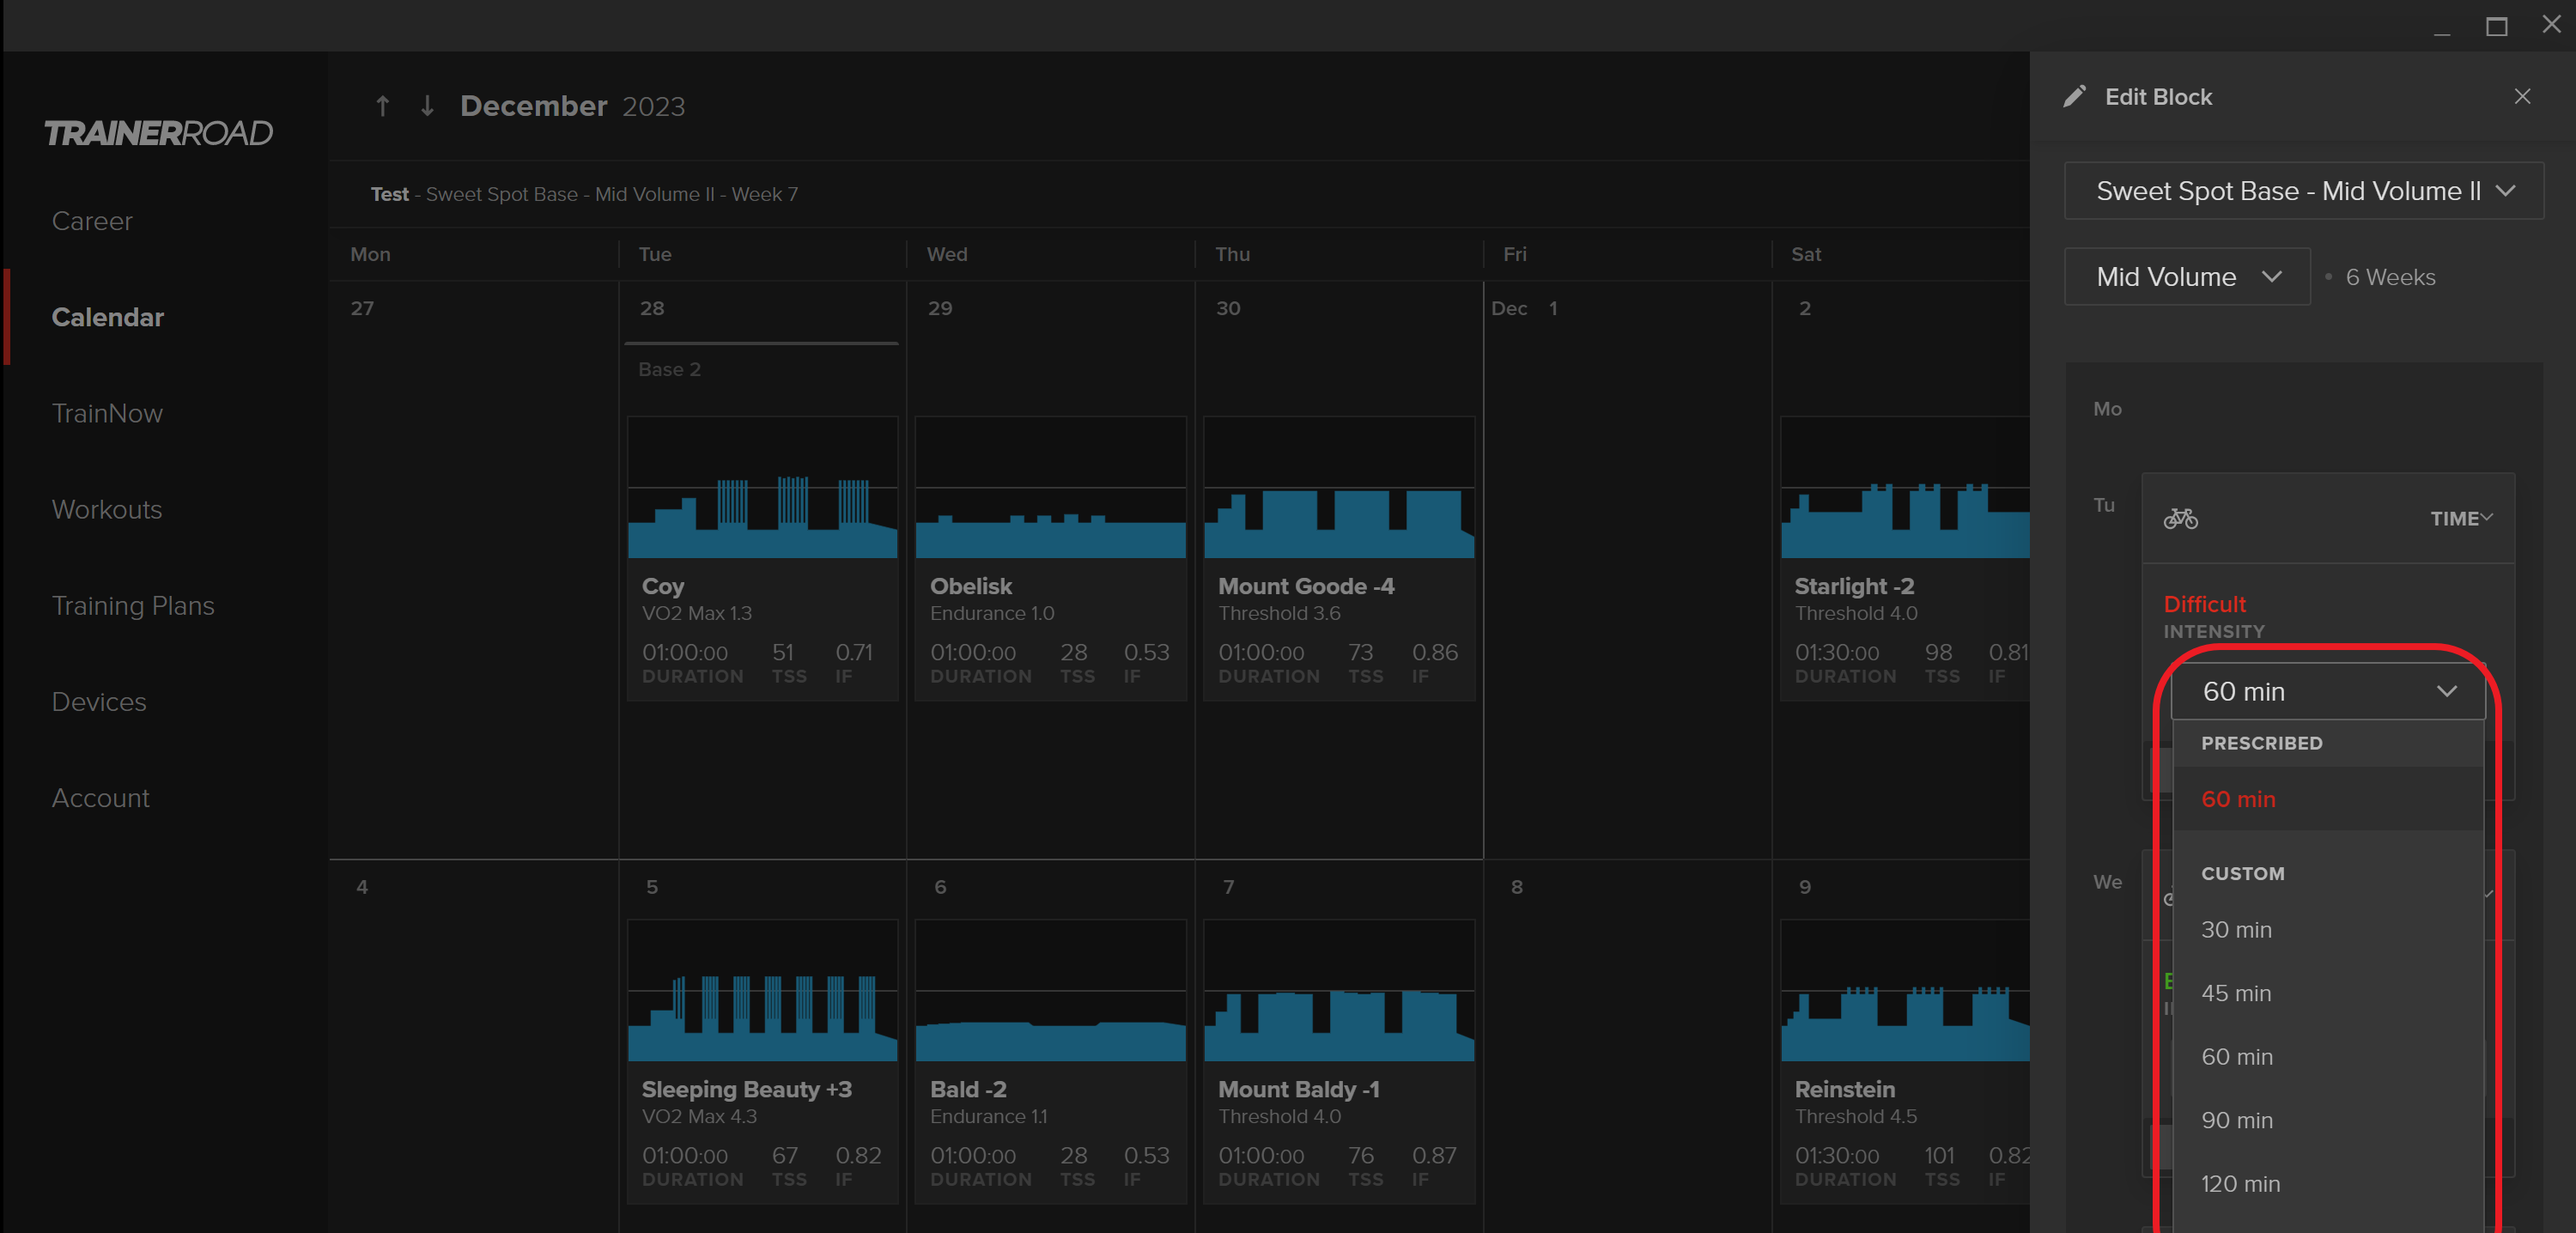Click the down arrow to next month
The width and height of the screenshot is (2576, 1233).
pos(427,106)
